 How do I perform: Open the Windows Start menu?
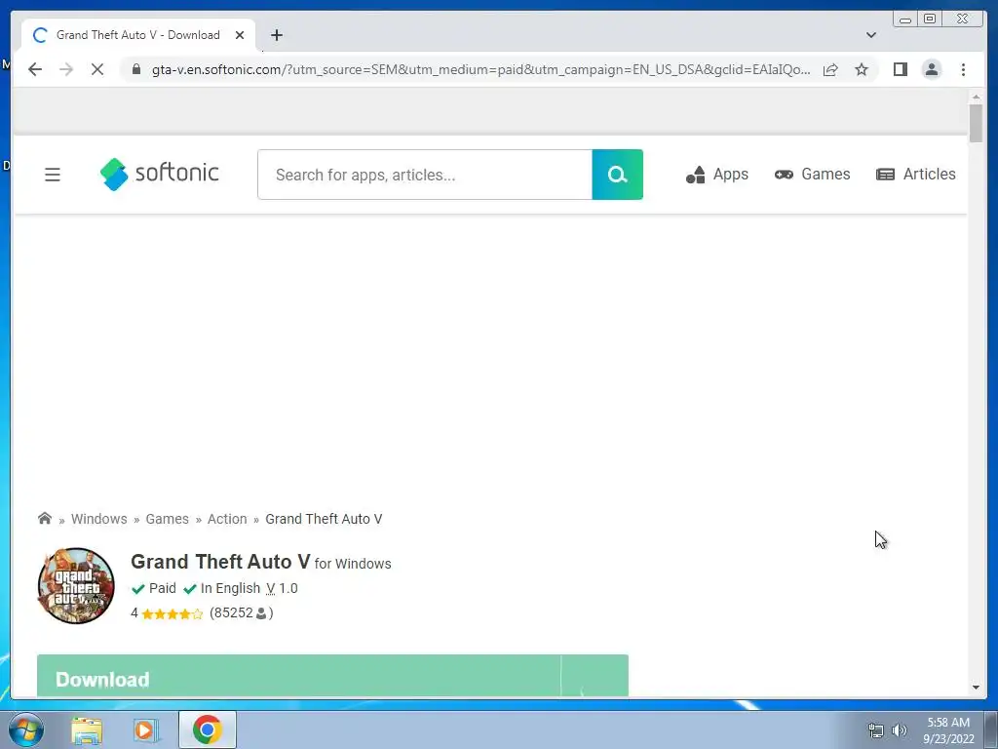pos(26,729)
